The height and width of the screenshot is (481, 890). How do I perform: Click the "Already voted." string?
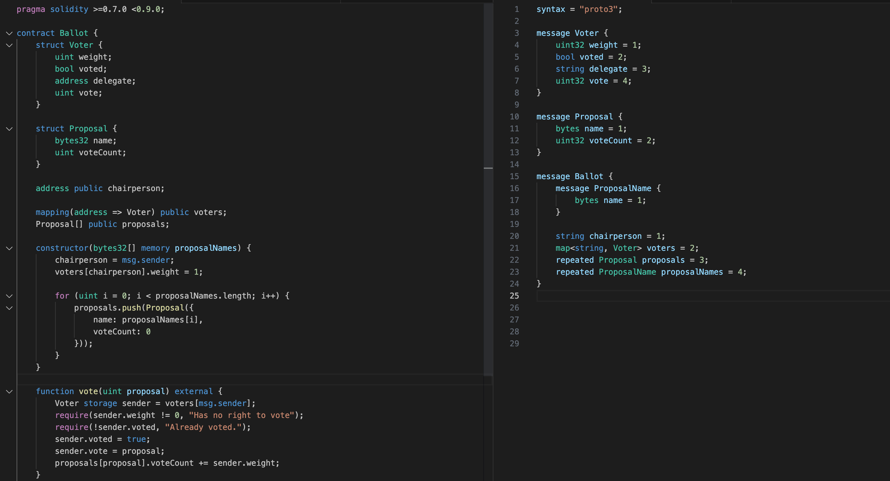click(203, 428)
